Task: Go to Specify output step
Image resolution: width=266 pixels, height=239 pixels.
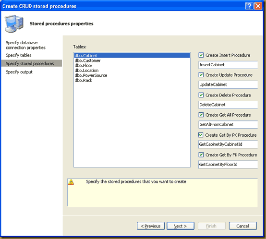Action: click(19, 72)
